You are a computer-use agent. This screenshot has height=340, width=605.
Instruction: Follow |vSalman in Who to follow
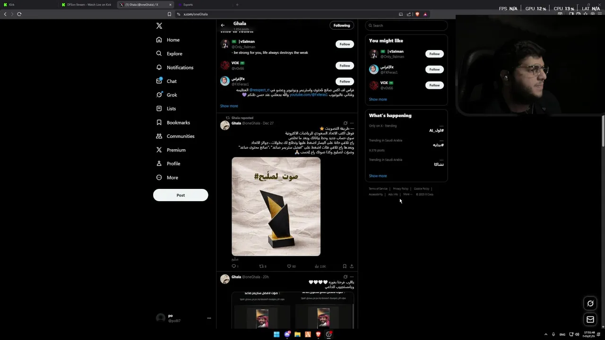point(345,44)
